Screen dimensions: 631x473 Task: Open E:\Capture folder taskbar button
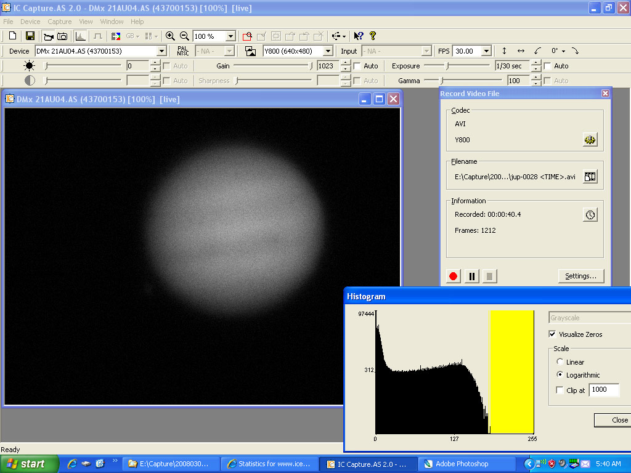click(x=171, y=464)
